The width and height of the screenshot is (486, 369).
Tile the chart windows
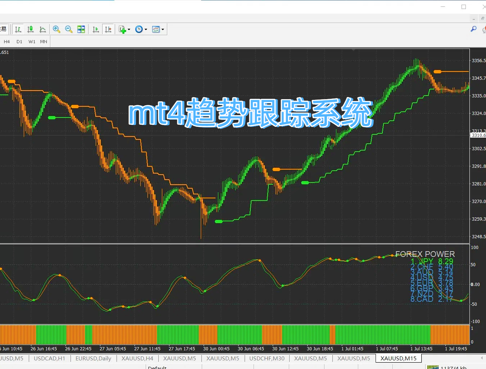(81, 29)
